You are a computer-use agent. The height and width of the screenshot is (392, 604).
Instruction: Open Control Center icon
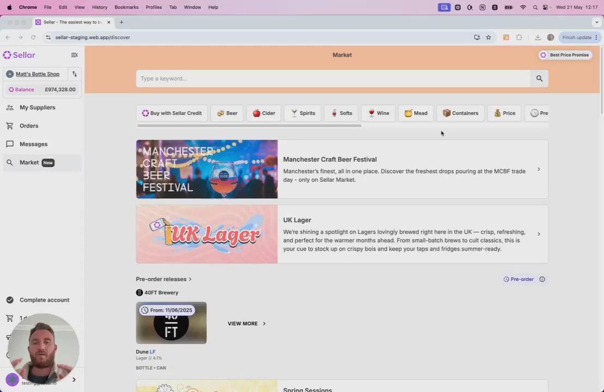546,7
